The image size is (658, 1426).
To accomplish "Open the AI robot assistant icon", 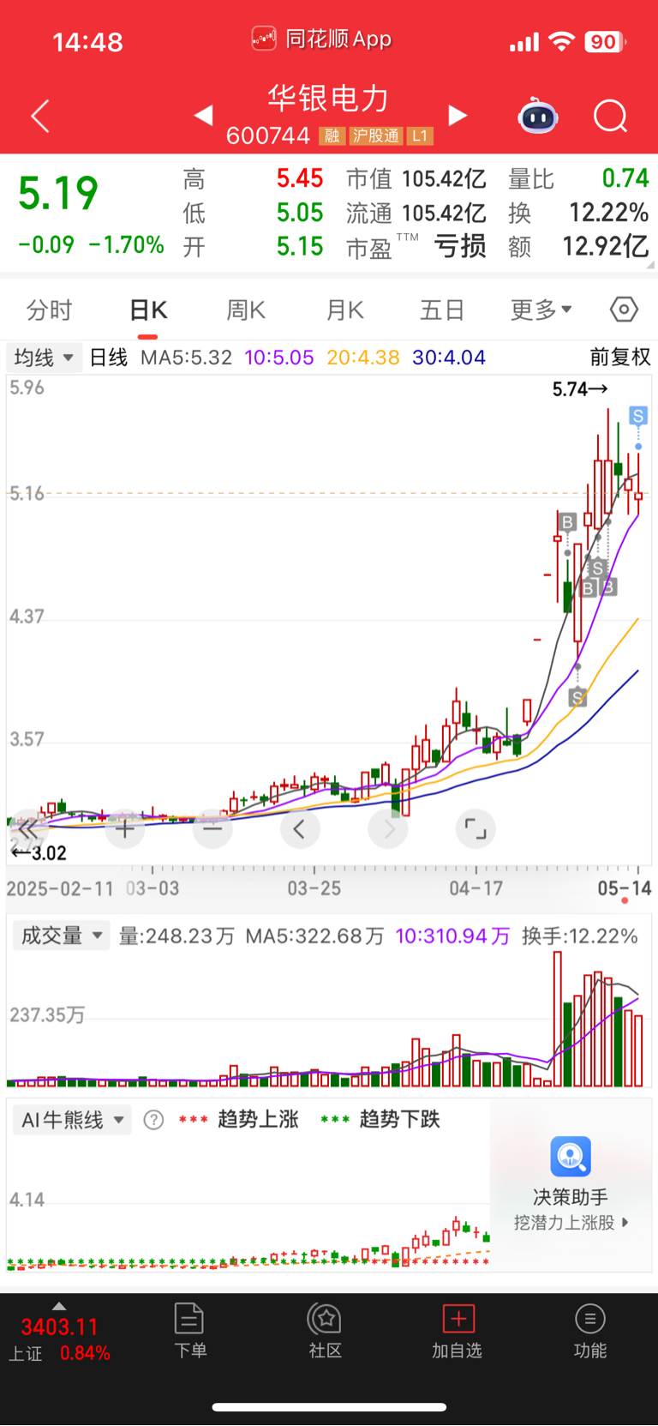I will [538, 116].
